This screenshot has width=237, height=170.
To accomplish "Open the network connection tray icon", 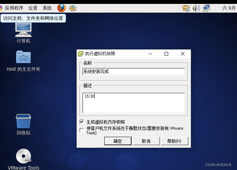I will click(206, 8).
